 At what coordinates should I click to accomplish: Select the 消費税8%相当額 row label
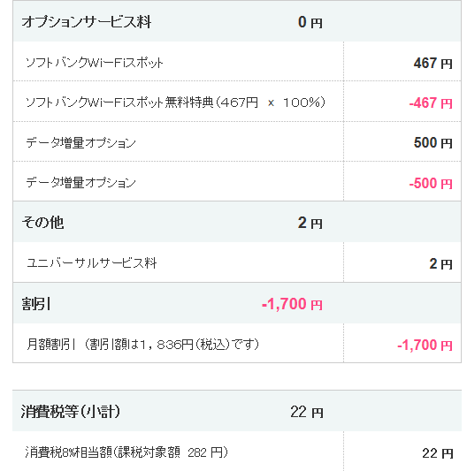tap(126, 452)
